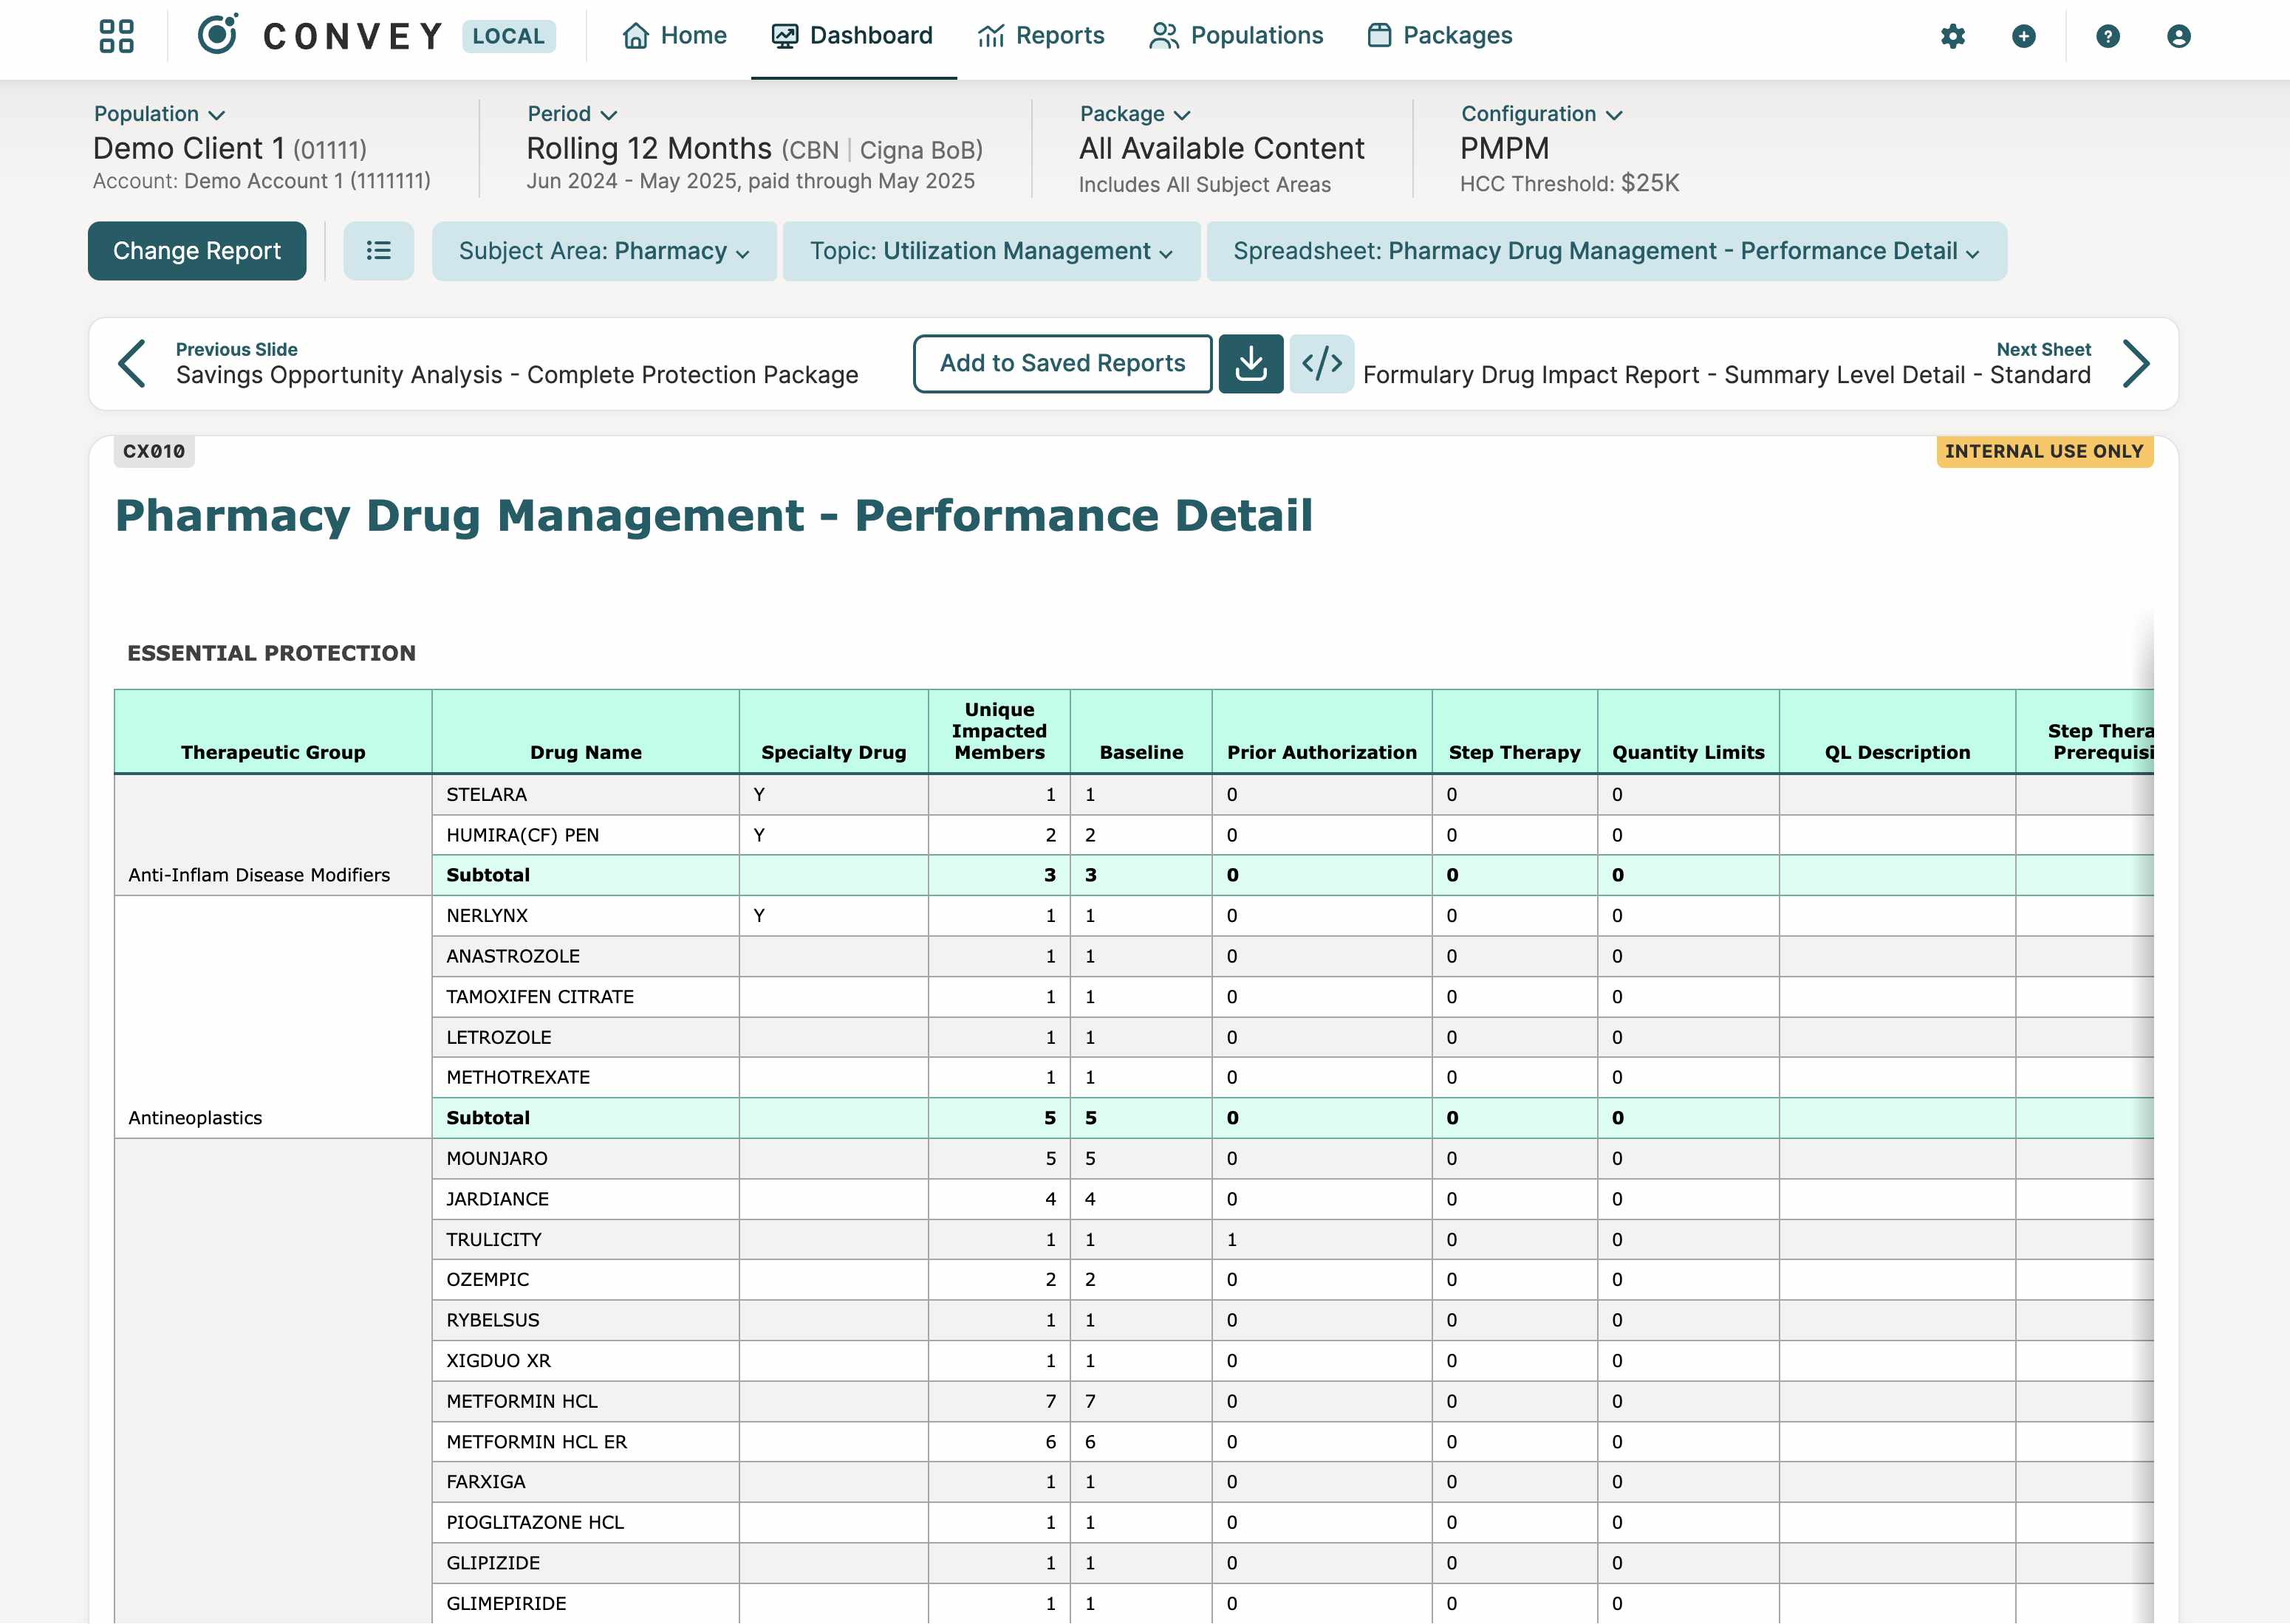Viewport: 2290px width, 1624px height.
Task: Click the download report icon button
Action: [1250, 363]
